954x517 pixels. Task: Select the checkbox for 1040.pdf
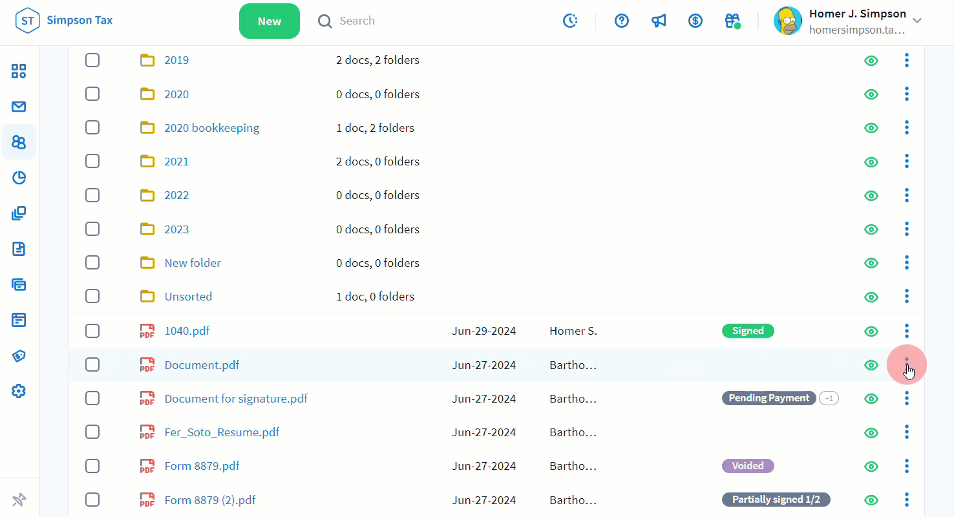click(x=92, y=331)
